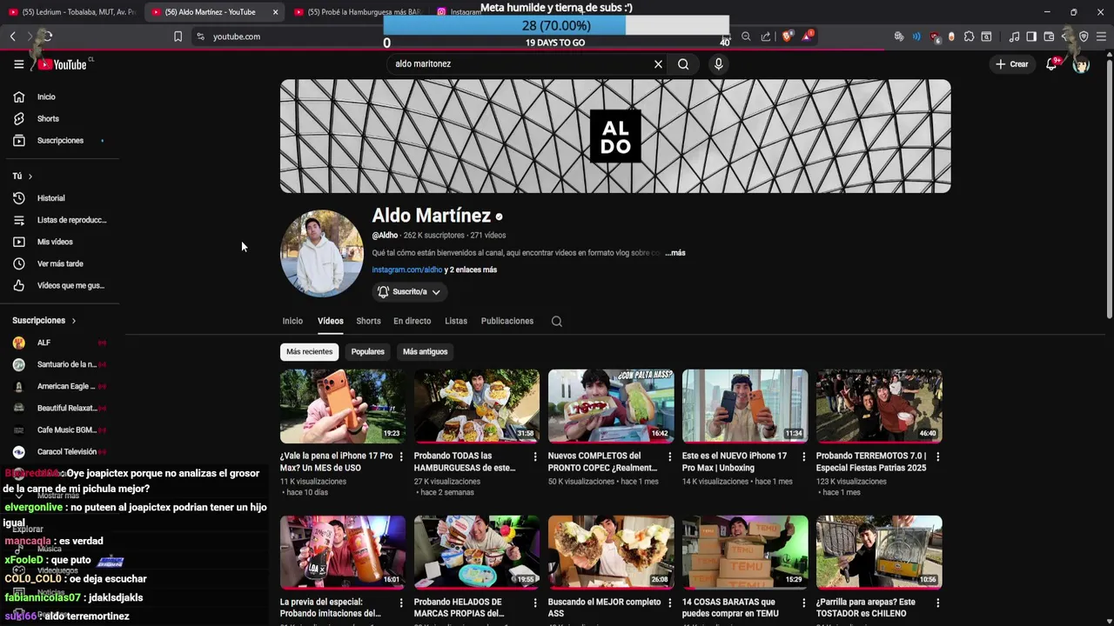Open the 'y 2 enlaces más' link
The image size is (1114, 626).
pos(471,270)
